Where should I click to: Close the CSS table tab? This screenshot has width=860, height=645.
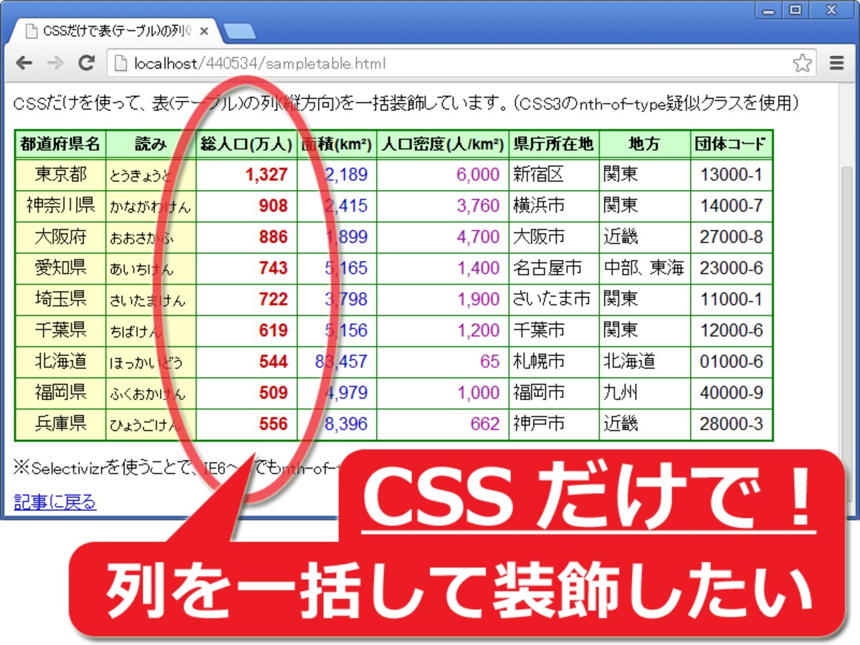pos(204,32)
